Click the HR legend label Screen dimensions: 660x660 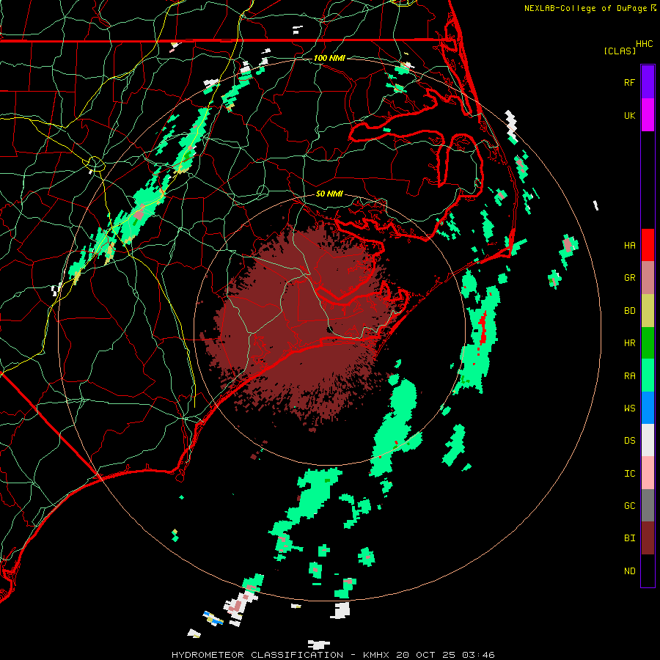point(629,343)
